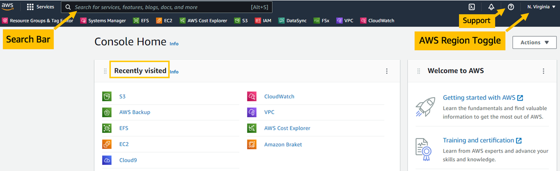Viewport: 560px width, 171px height.
Task: Click the EC2 icon in Recently visited
Action: point(107,144)
